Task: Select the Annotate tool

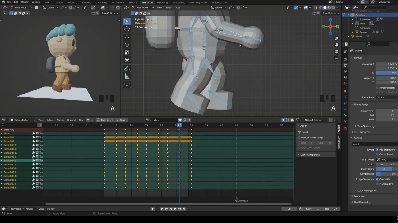Action: pyautogui.click(x=127, y=69)
